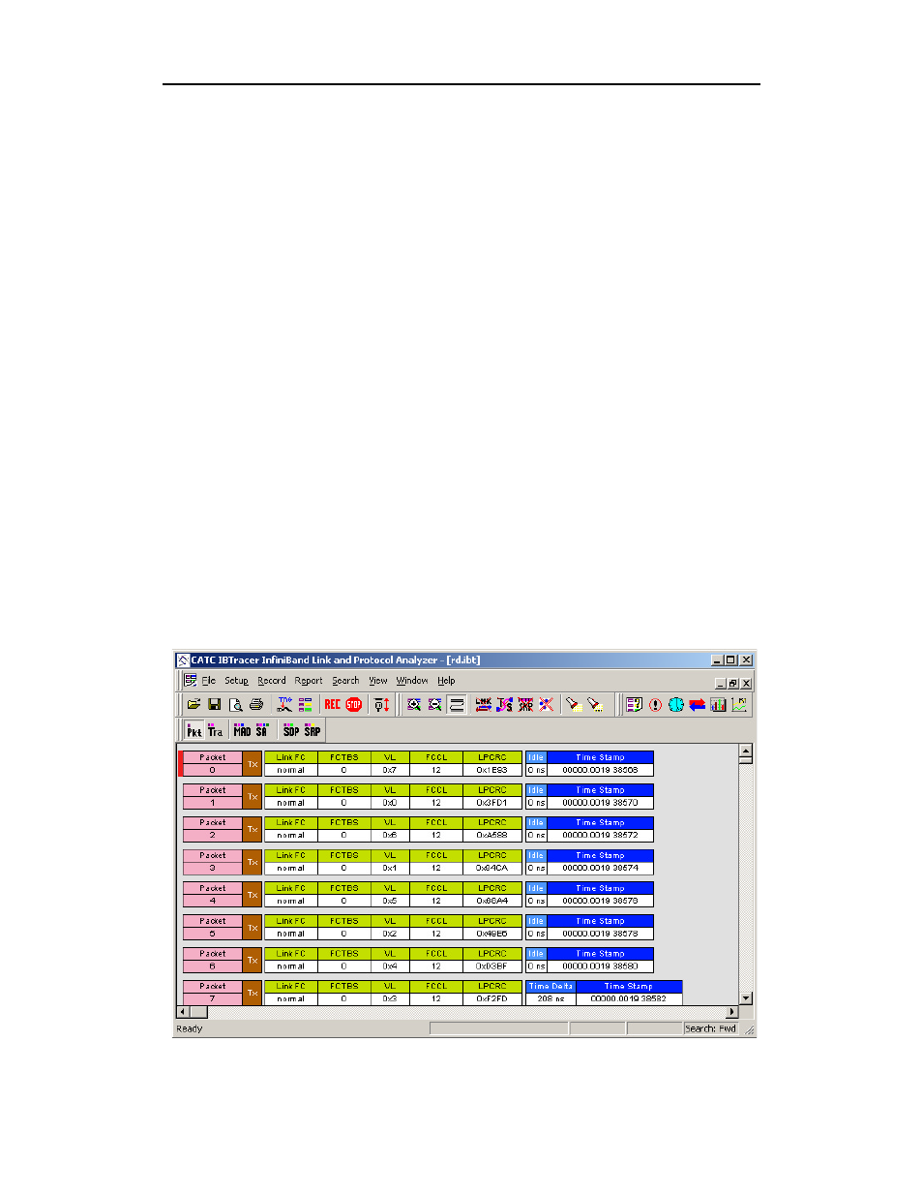Open the Setup menu
This screenshot has width=923, height=1196.
coord(236,681)
